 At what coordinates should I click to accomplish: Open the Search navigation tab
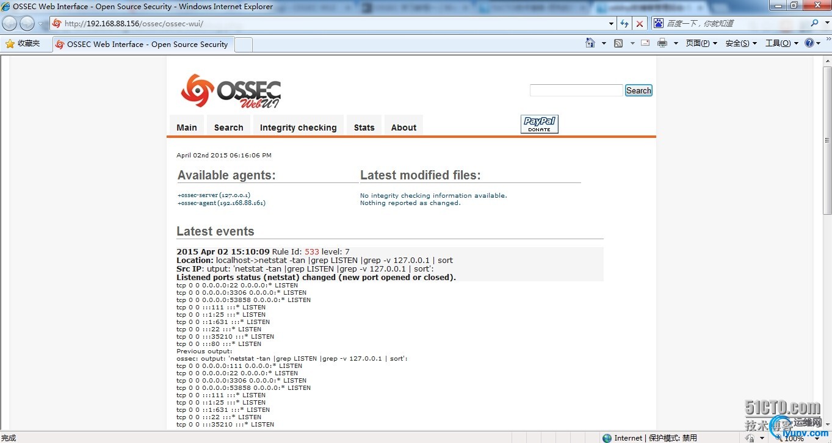point(229,127)
